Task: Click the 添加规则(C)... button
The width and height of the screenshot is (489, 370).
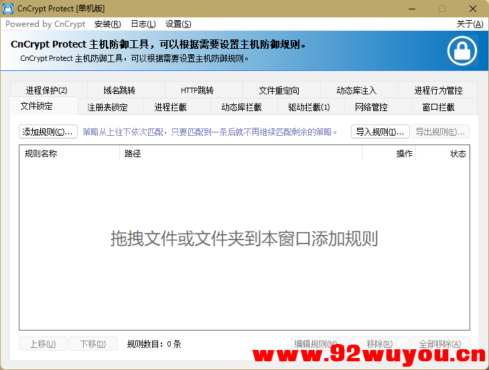Action: coord(48,132)
